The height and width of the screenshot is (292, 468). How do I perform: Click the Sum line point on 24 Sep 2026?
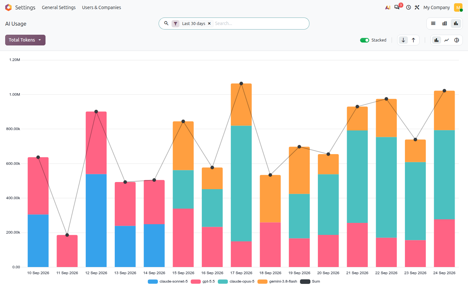(x=444, y=91)
